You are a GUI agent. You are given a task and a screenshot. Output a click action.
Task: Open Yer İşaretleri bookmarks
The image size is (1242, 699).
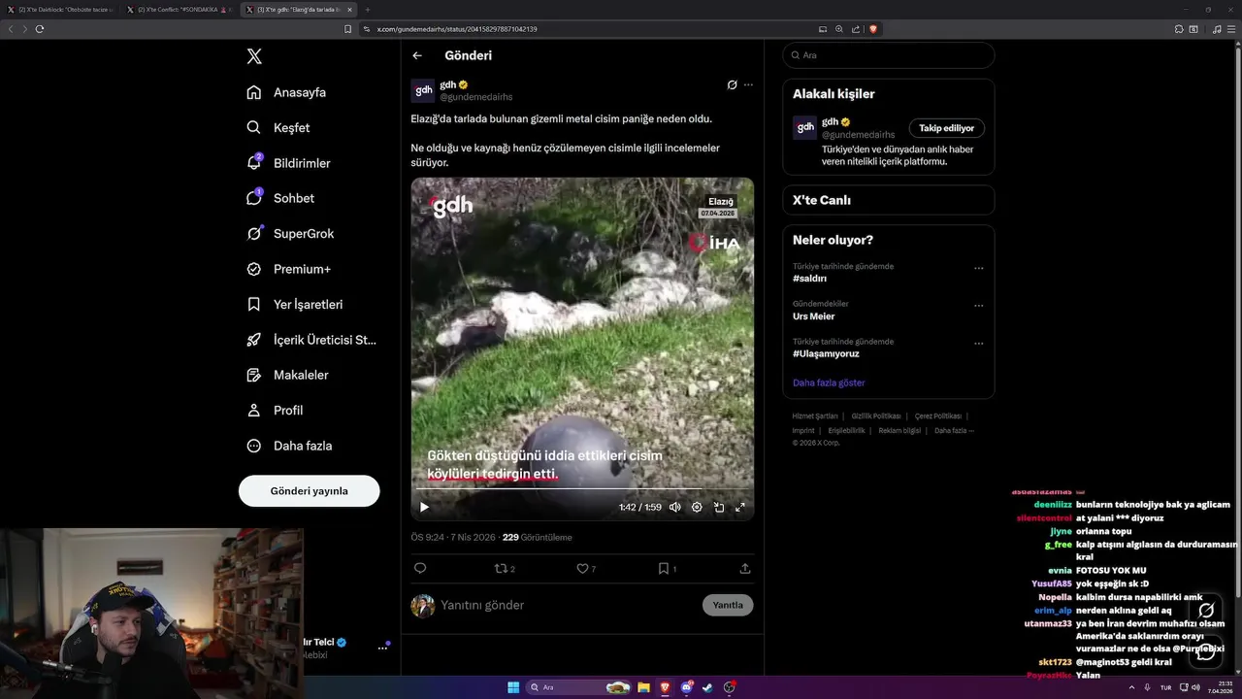[296, 304]
